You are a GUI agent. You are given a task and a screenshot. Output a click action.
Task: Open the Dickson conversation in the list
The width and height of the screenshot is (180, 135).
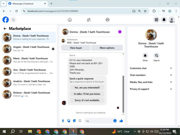tap(28, 94)
